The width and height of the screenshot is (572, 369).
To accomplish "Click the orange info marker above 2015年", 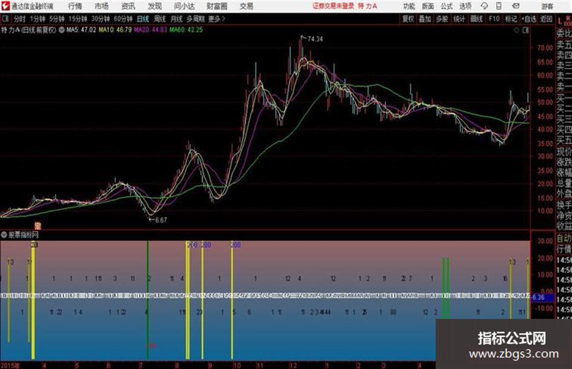I will [38, 225].
